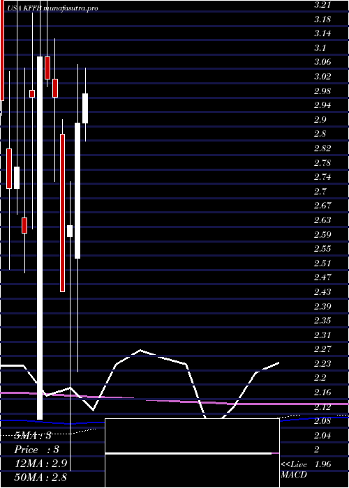The height and width of the screenshot is (488, 349).
Task: Select the 2.82 price label
Action: point(322,148)
